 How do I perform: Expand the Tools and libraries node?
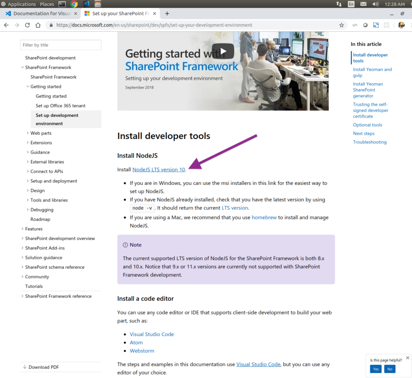(x=28, y=200)
